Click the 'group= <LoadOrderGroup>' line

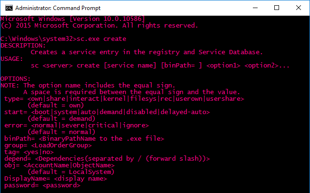48,145
